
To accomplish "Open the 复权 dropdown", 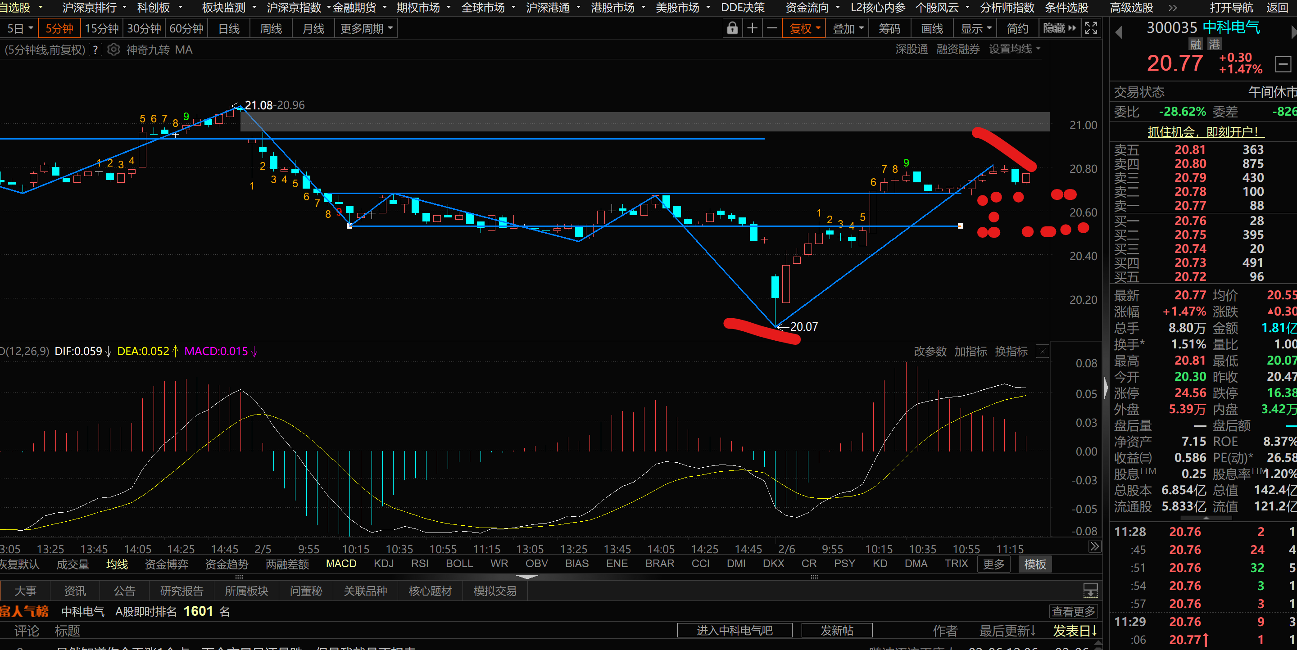I will (804, 29).
